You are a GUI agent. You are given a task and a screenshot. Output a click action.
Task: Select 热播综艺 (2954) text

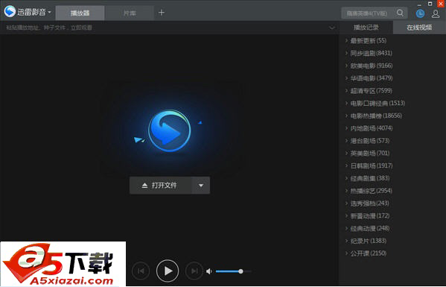tap(372, 191)
